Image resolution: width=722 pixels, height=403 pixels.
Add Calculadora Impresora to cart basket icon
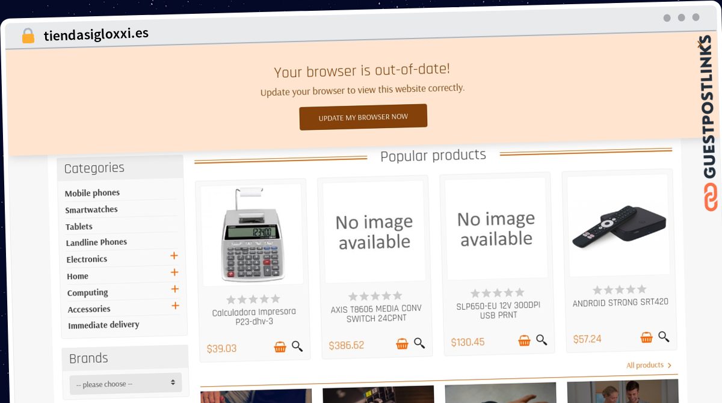[280, 347]
